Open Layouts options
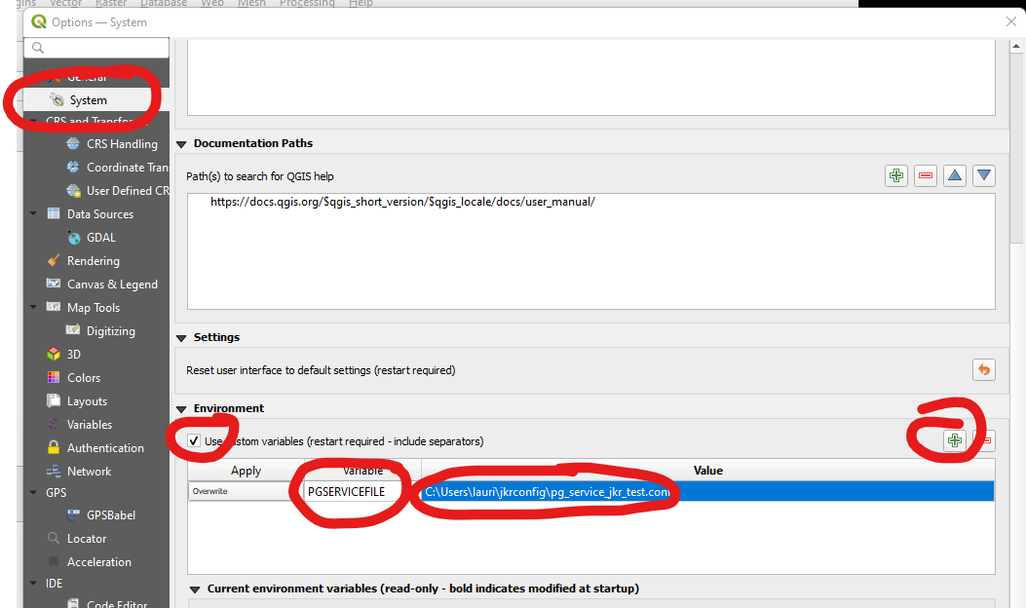This screenshot has width=1026, height=608. (87, 401)
